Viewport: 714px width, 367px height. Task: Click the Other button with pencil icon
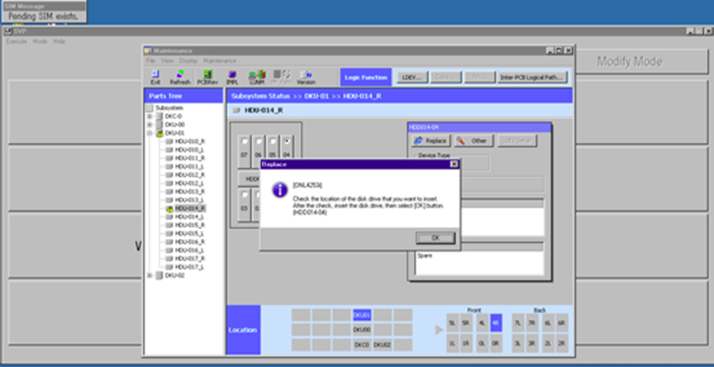tap(472, 141)
